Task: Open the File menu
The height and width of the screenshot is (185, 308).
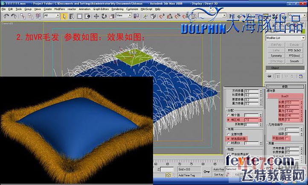Action: click(x=3, y=9)
